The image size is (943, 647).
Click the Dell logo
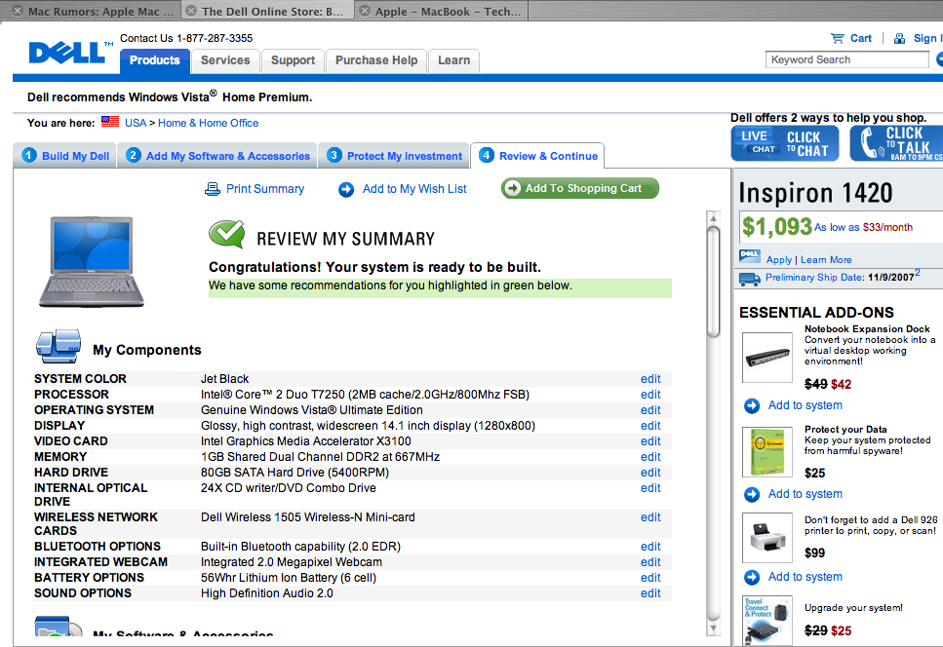tap(70, 53)
